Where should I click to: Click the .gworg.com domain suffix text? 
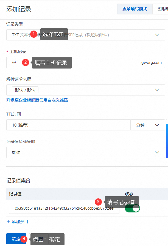coord(151,62)
